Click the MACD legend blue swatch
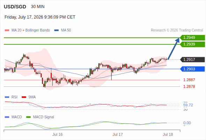This screenshot has width=206, height=140. 7,117
